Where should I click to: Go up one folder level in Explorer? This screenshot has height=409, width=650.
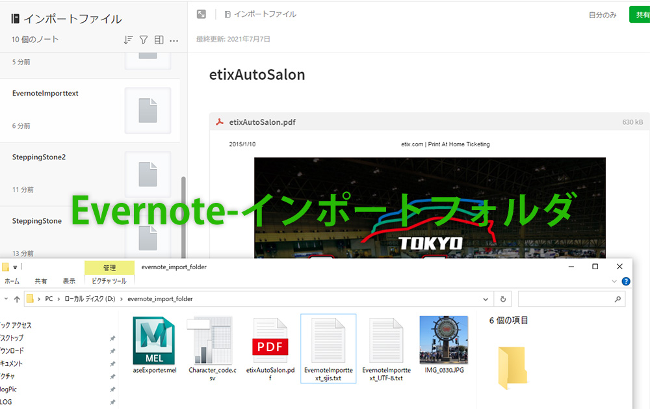point(17,299)
